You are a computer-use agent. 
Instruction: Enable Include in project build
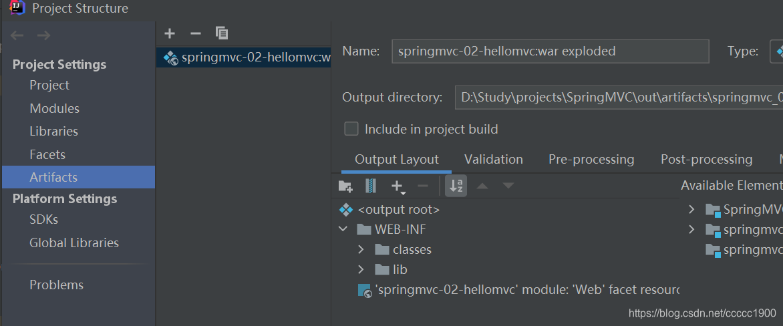point(351,130)
